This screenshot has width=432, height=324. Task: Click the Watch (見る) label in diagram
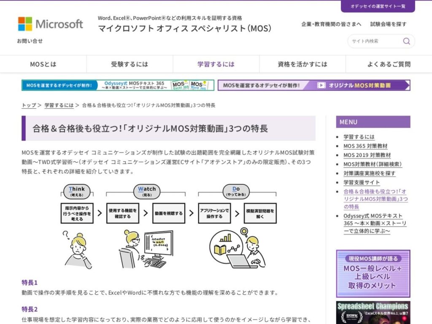point(147,192)
